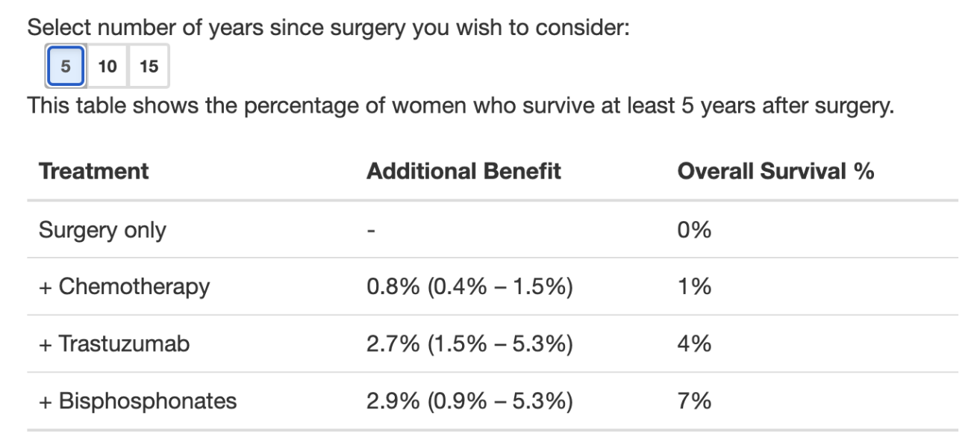Select the Surgery only row
Screen dimensions: 977x448
pyautogui.click(x=102, y=230)
